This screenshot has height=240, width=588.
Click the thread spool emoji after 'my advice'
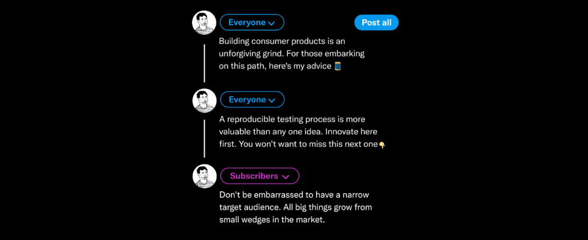(338, 66)
